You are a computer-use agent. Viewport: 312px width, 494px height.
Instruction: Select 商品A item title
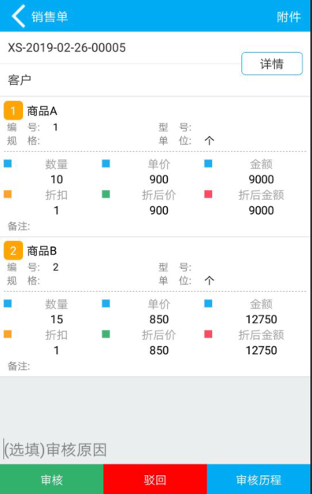(42, 111)
